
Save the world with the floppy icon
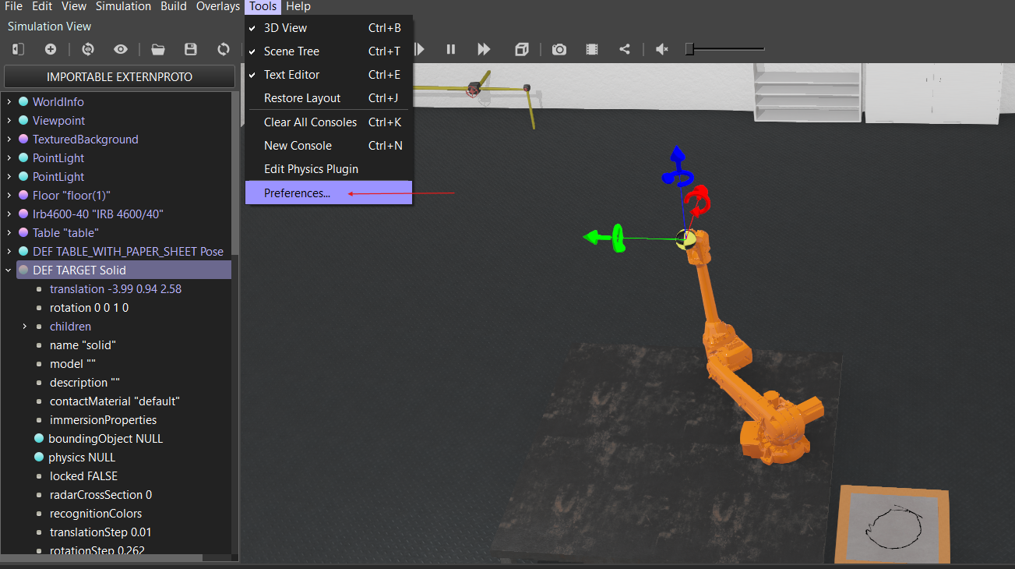pos(191,49)
